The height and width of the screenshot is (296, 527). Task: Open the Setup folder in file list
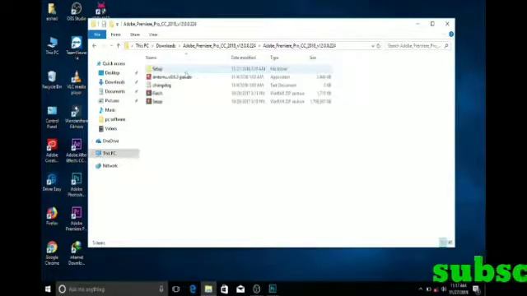[157, 69]
